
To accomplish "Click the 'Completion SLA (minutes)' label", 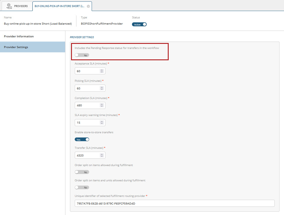I will click(x=91, y=98).
